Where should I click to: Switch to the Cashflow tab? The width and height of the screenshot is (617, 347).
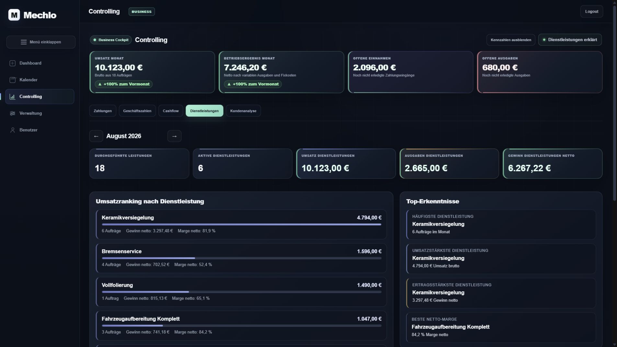(171, 111)
